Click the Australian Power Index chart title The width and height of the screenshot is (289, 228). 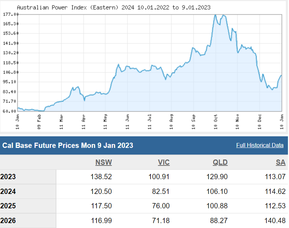[x=114, y=7]
